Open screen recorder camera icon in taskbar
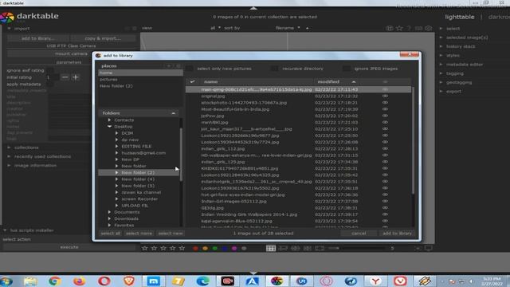 227,281
